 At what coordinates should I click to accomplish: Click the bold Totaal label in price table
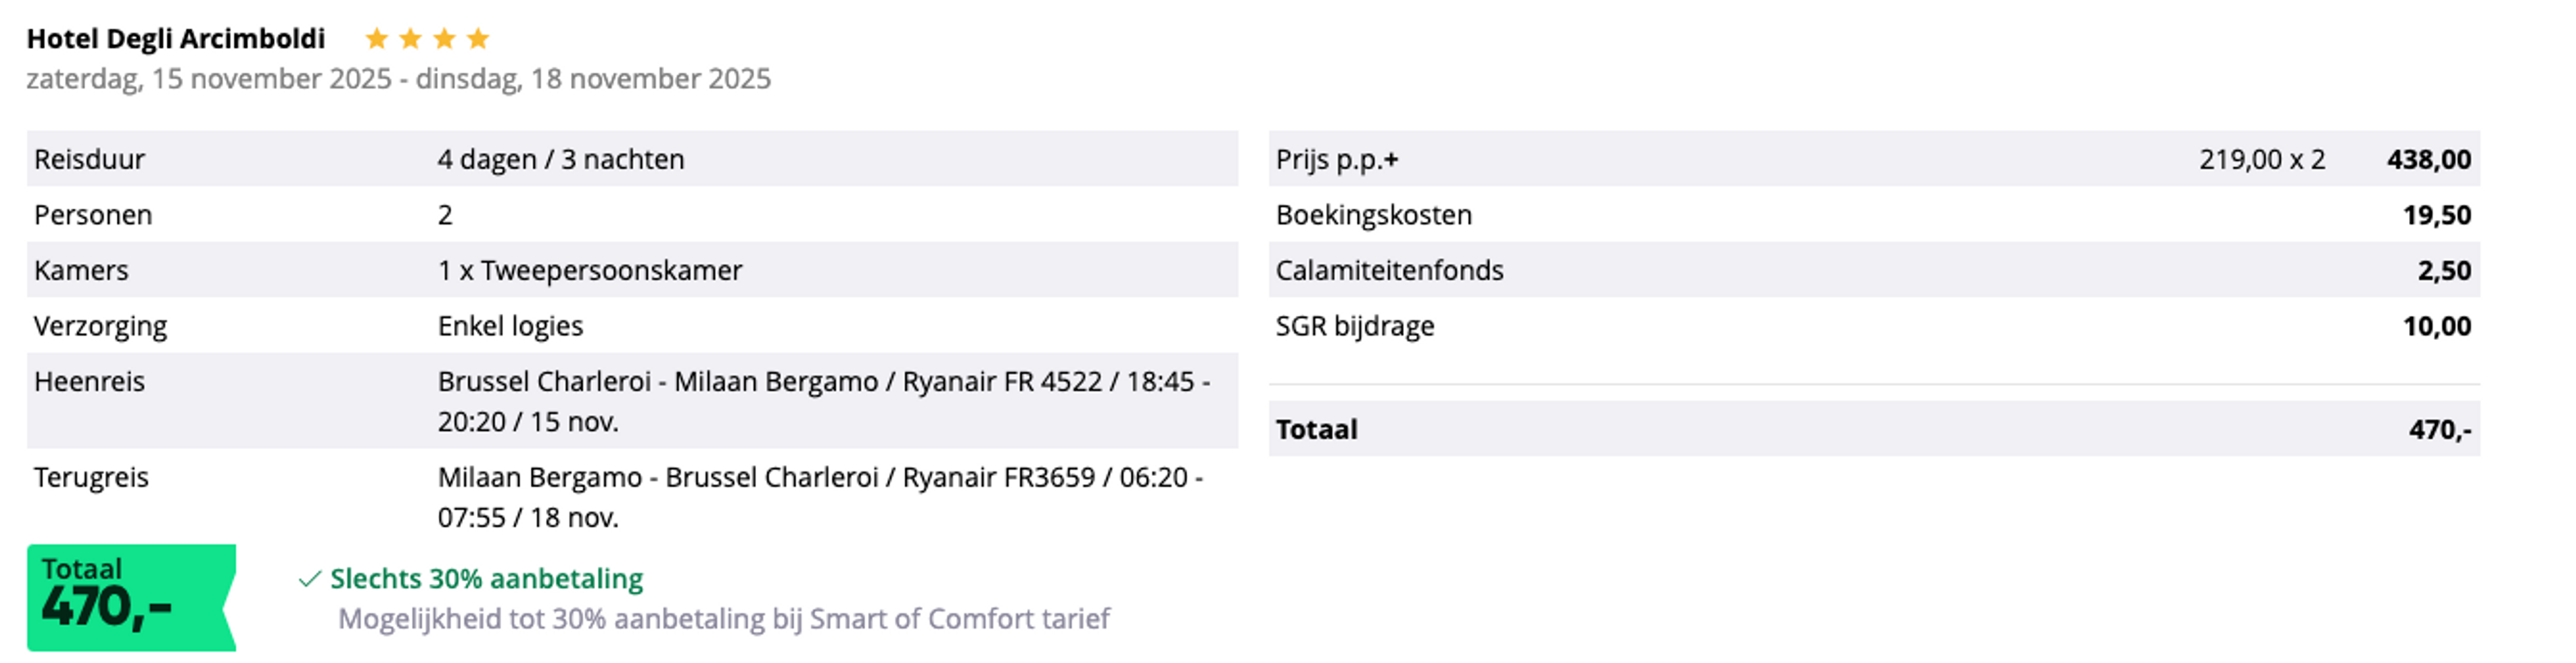pos(1316,430)
